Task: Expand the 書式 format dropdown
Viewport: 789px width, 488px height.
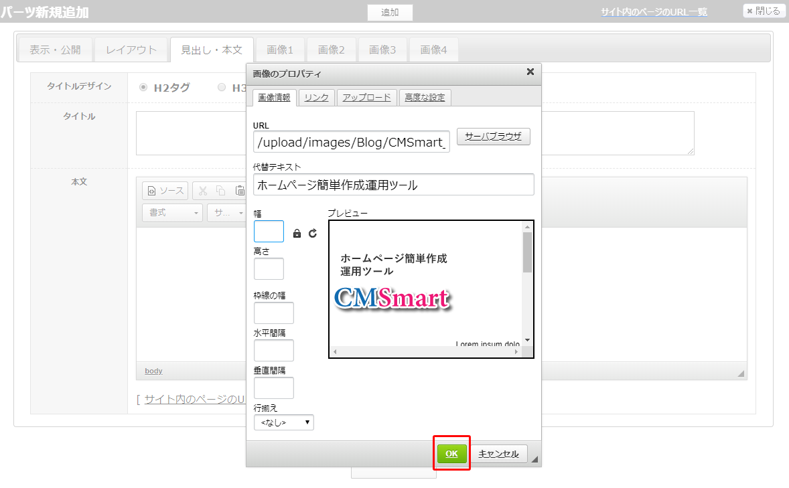Action: [172, 213]
